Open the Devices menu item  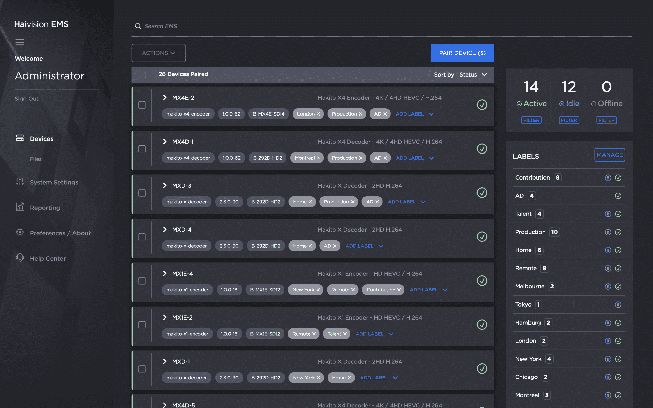click(42, 139)
